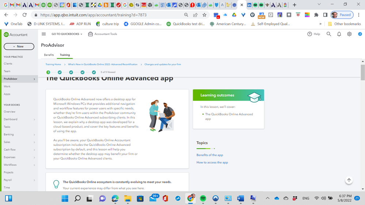The height and width of the screenshot is (205, 365).
Task: Open Work in the sidebar
Action: 7,86
